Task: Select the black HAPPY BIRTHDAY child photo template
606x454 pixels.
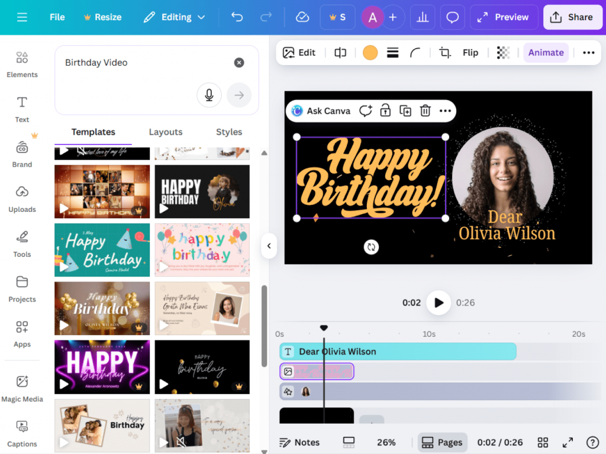Action: pos(202,191)
